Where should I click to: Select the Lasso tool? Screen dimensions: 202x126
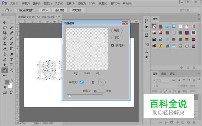click(5, 27)
